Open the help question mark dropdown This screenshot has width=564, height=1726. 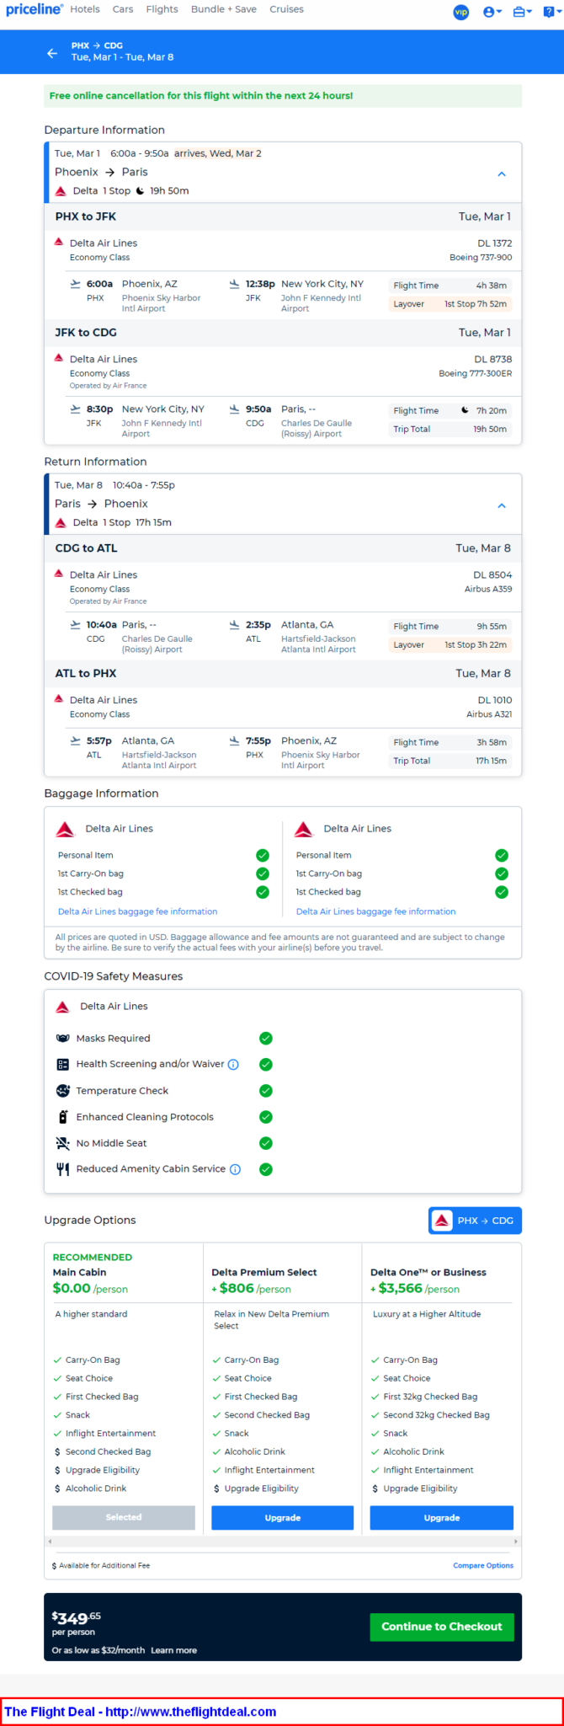[552, 12]
